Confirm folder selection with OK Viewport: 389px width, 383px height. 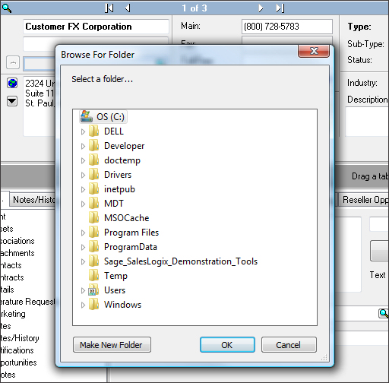click(x=227, y=344)
